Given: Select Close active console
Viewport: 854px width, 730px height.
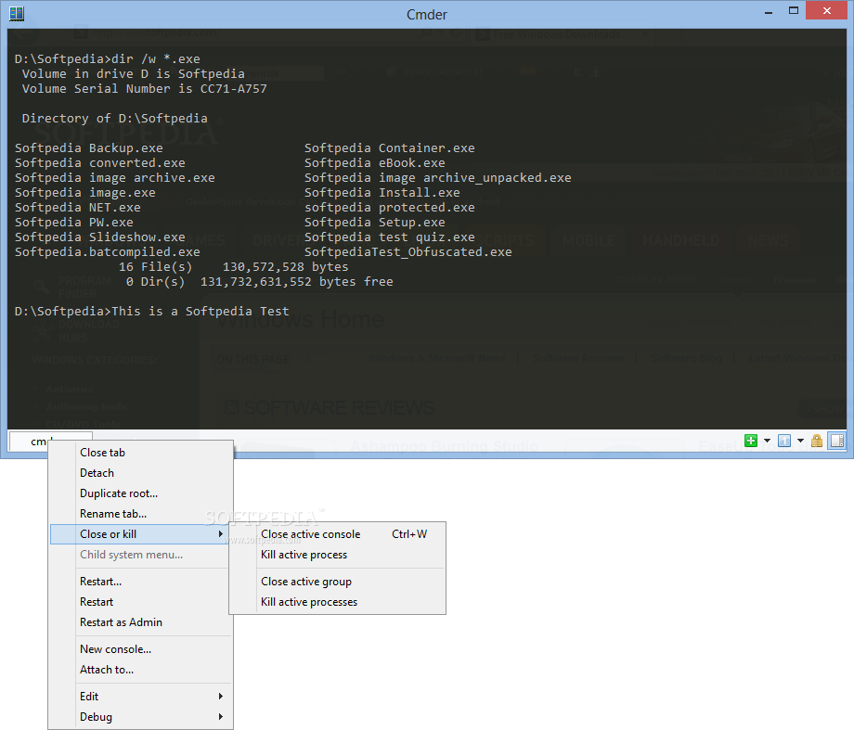Looking at the screenshot, I should pos(337,534).
